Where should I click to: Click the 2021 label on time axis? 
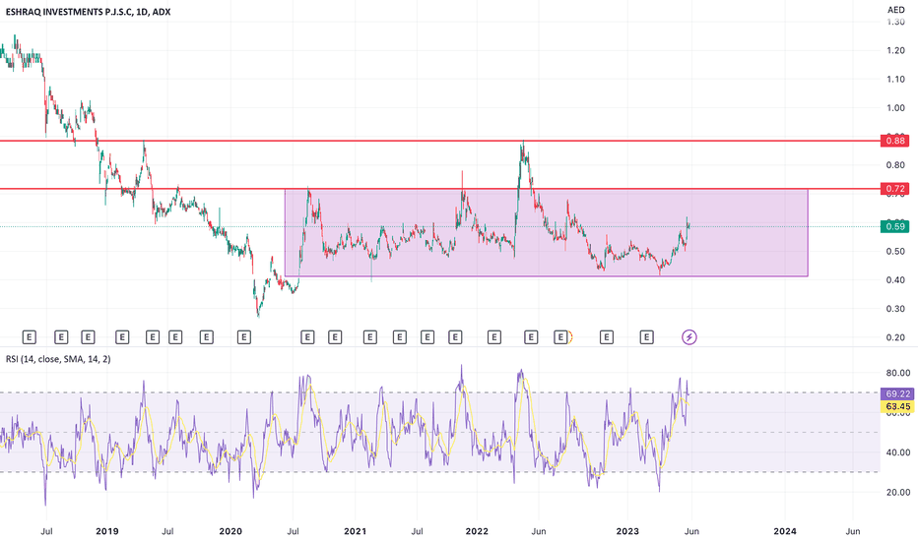[x=355, y=531]
